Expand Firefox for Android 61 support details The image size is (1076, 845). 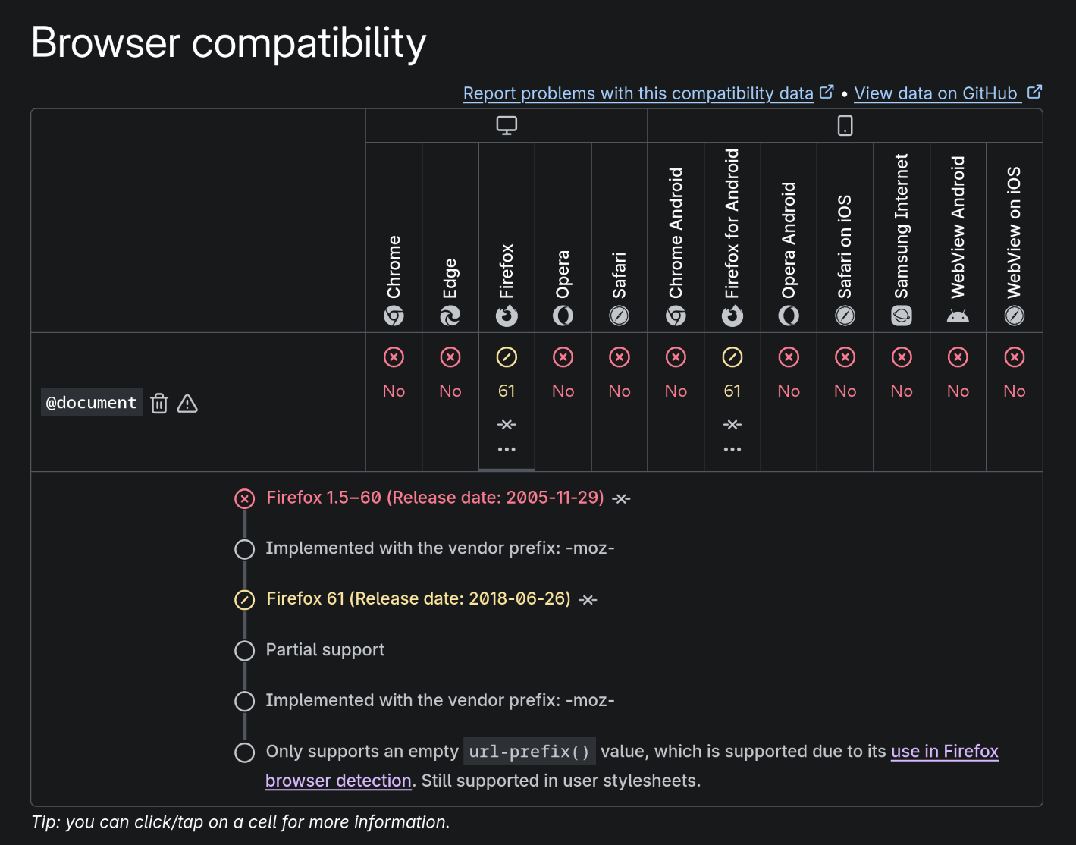[732, 401]
